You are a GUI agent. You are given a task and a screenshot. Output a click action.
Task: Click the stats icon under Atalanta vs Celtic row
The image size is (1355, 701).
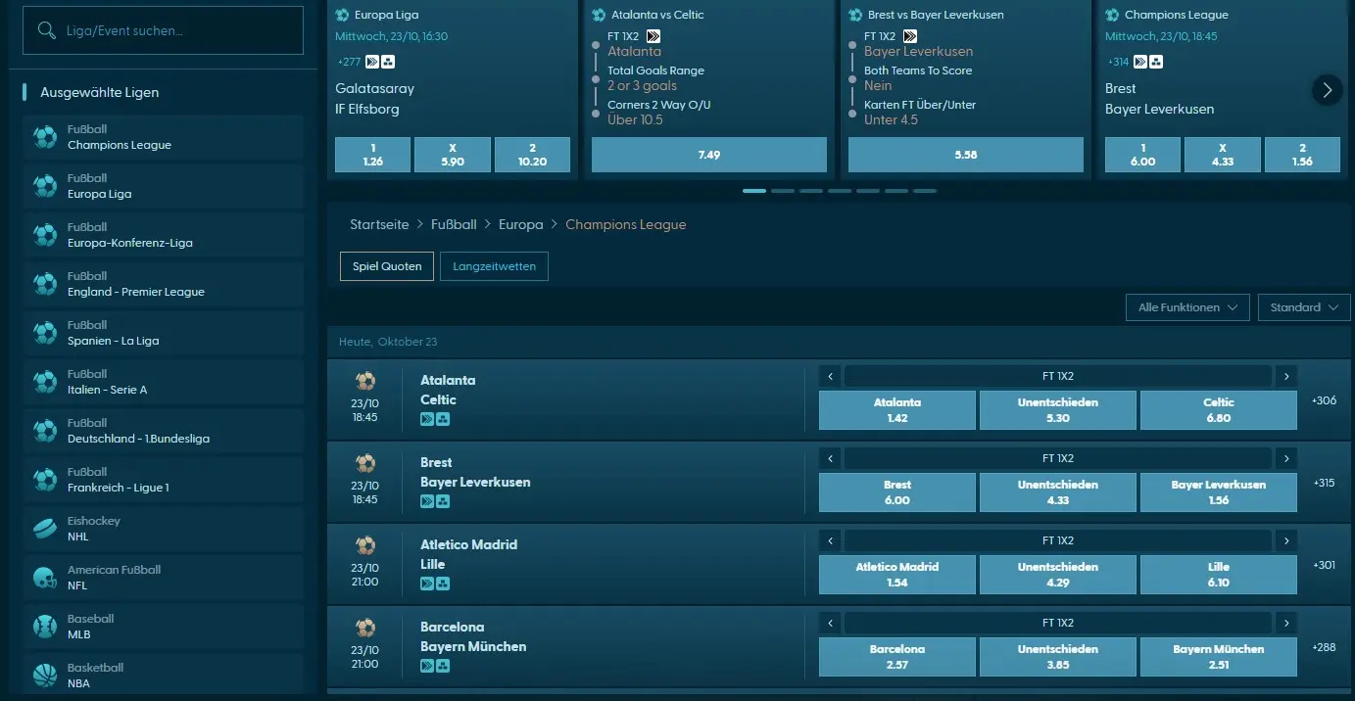(443, 419)
